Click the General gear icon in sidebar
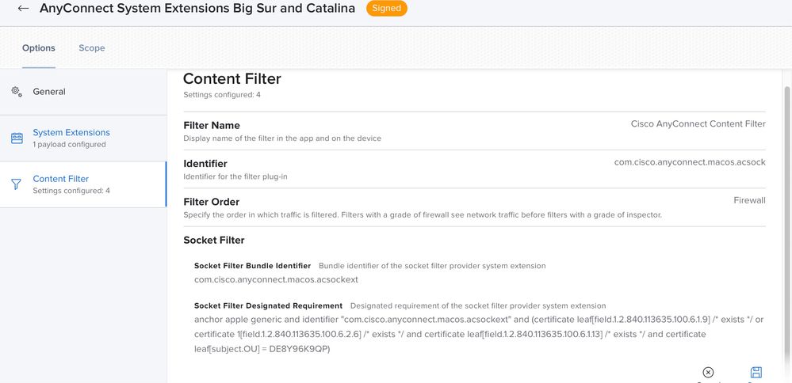Viewport: 792px width, 383px height. click(17, 92)
